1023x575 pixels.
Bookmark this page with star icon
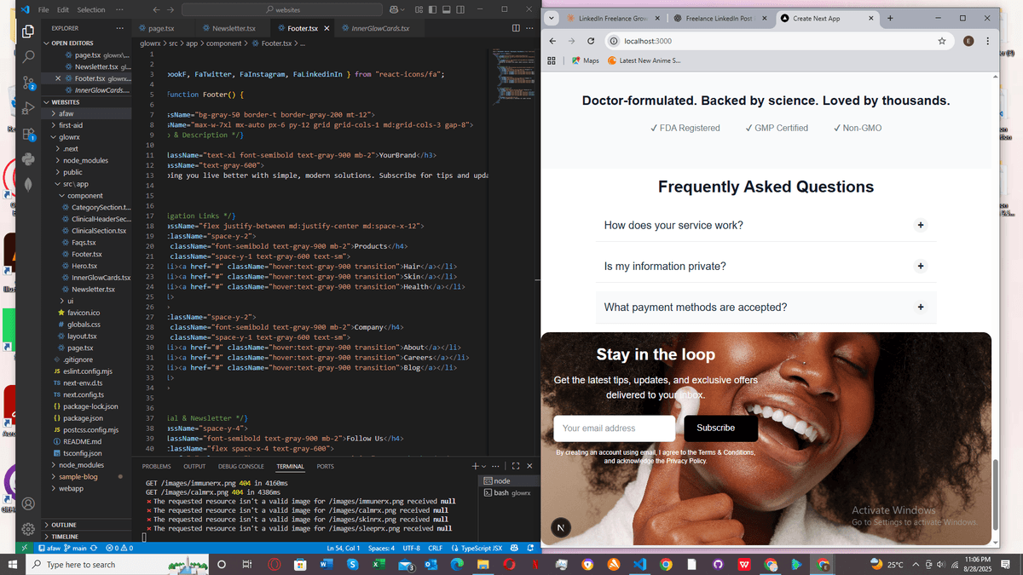(942, 41)
